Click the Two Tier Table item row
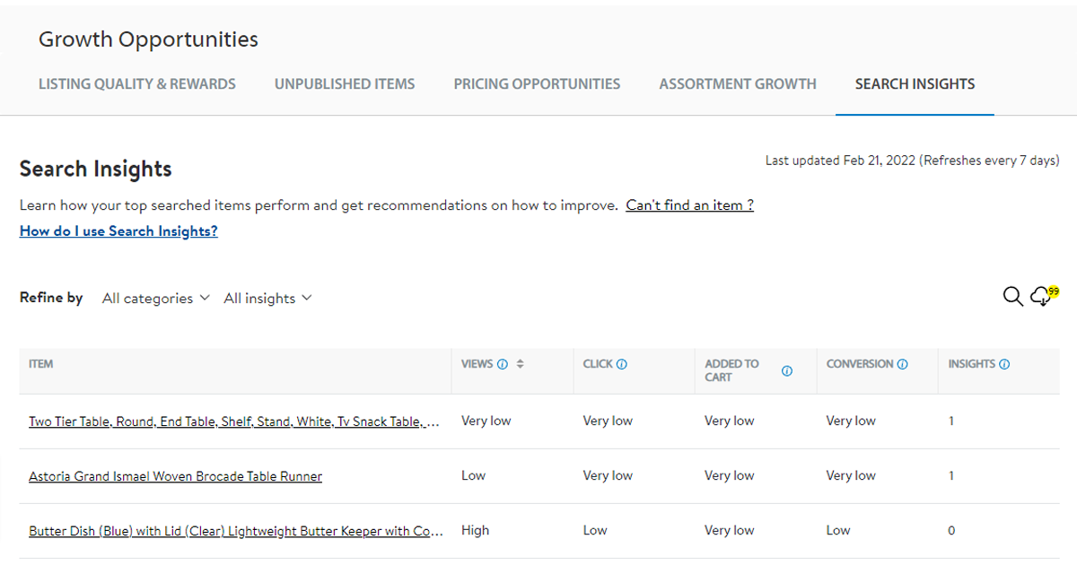1077x565 pixels. 235,421
